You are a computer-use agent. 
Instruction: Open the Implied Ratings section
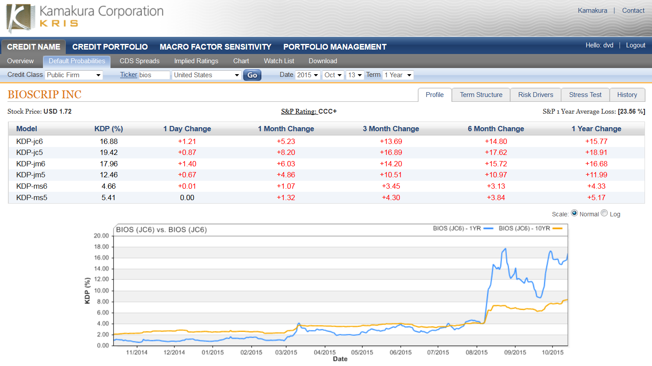pos(196,61)
